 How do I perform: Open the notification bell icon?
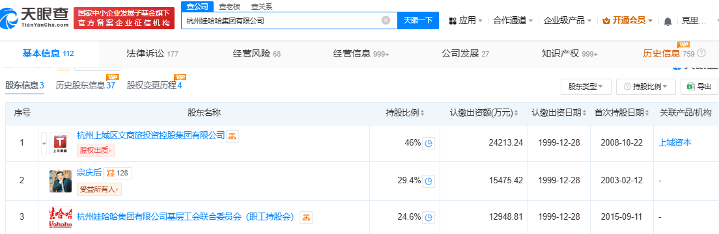click(x=668, y=21)
